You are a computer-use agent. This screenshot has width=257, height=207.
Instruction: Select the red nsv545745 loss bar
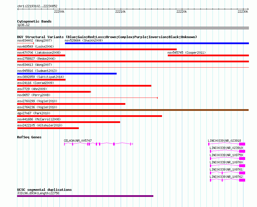(208, 55)
